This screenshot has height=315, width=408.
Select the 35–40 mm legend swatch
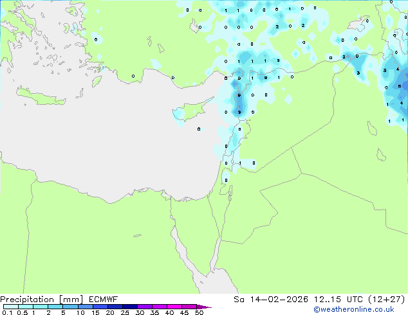159,307
